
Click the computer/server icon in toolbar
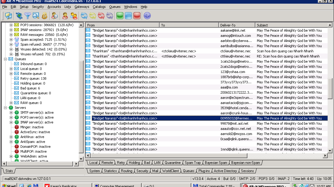9,16
